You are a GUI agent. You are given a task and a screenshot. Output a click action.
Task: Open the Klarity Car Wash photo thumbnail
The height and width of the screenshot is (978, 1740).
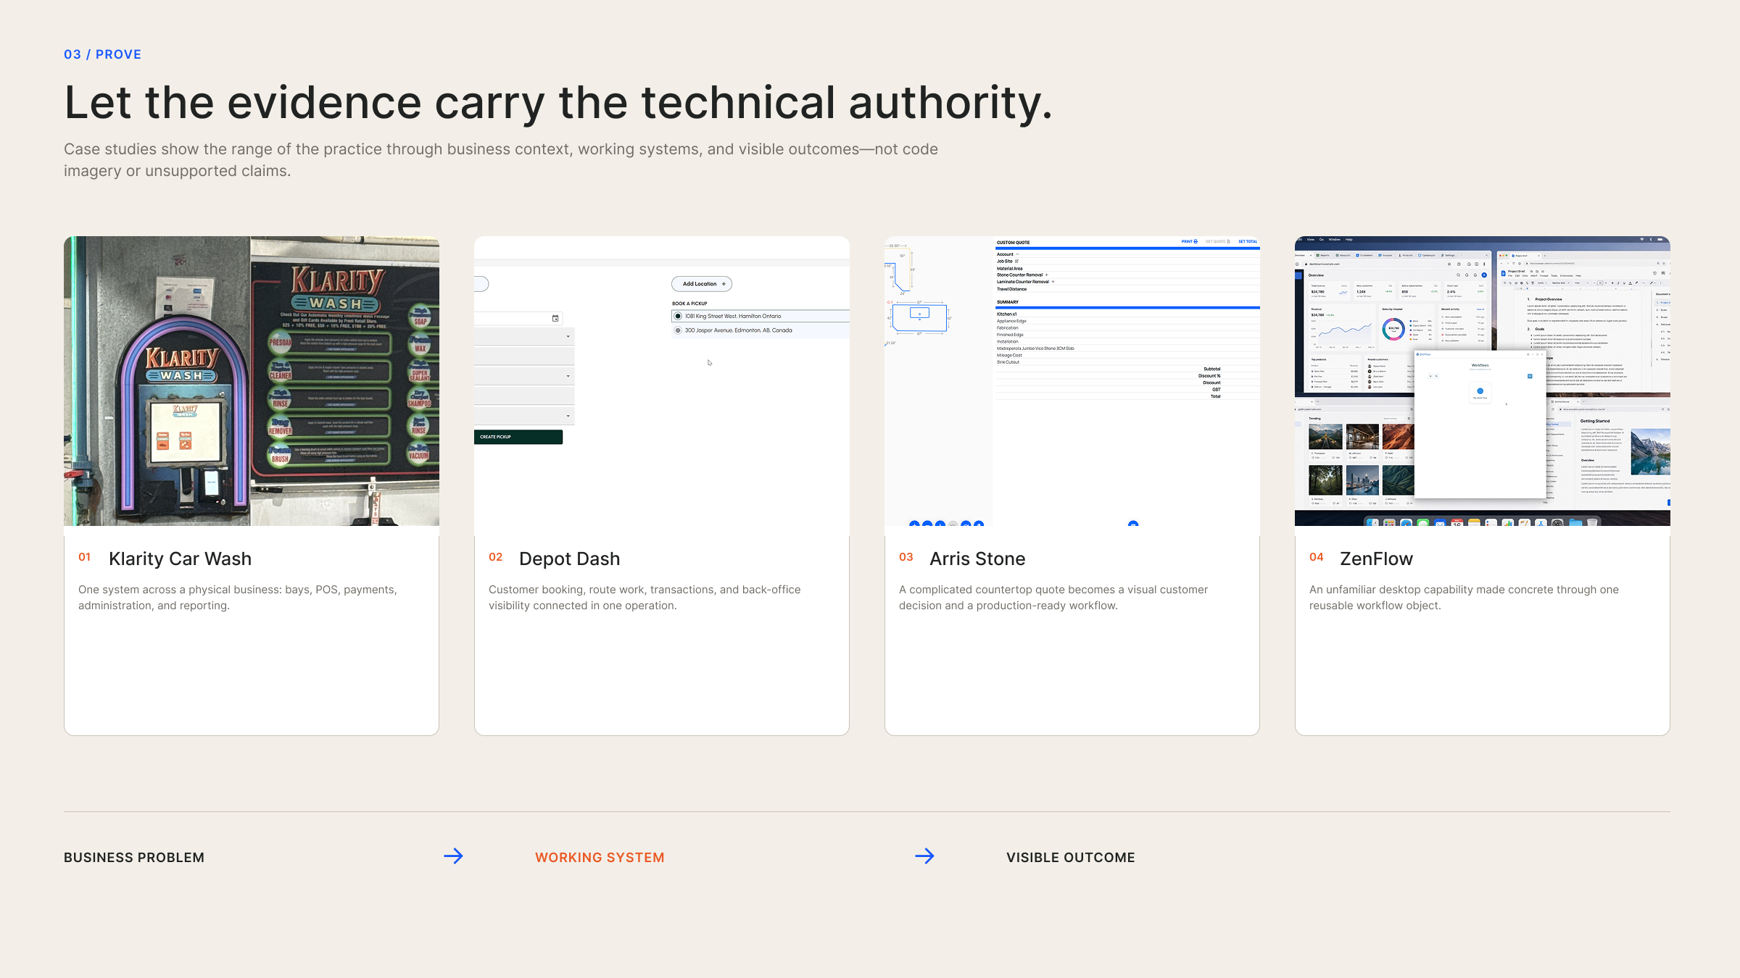tap(252, 381)
